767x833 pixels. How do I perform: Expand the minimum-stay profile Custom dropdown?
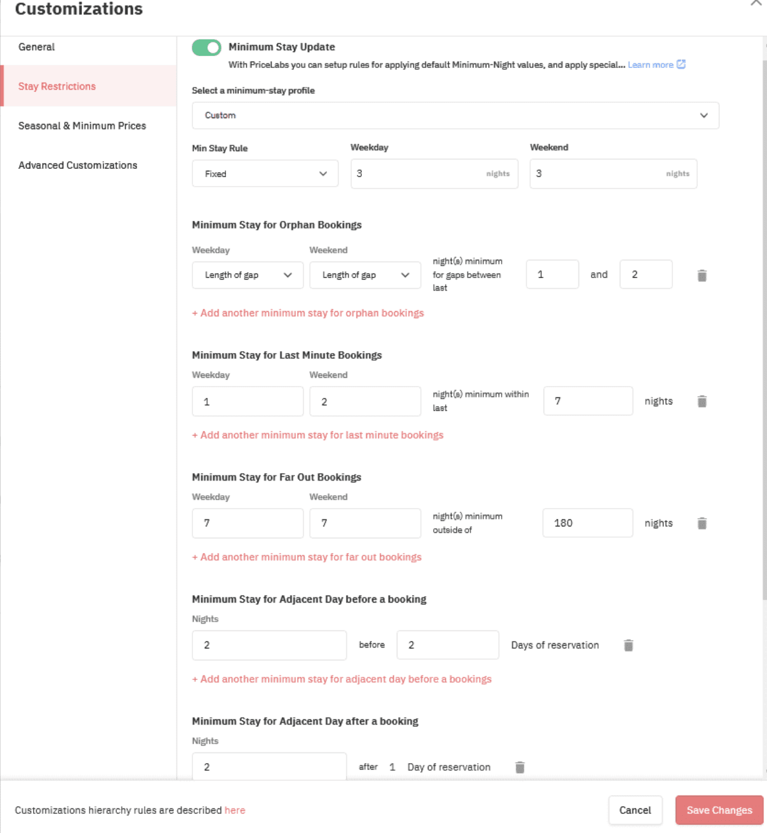point(455,116)
